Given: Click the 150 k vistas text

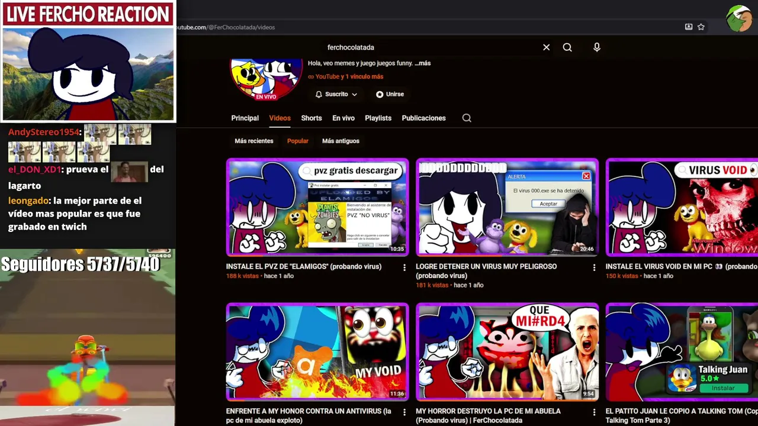Looking at the screenshot, I should pyautogui.click(x=622, y=276).
